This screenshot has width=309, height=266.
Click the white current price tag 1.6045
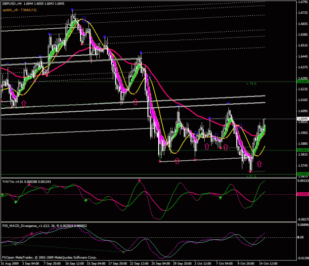(302, 119)
